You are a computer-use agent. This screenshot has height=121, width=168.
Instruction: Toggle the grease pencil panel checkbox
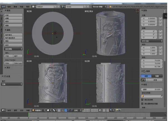coord(144,71)
